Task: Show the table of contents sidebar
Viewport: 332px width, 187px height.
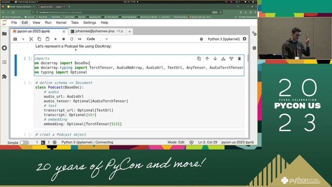Action: (x=4, y=62)
